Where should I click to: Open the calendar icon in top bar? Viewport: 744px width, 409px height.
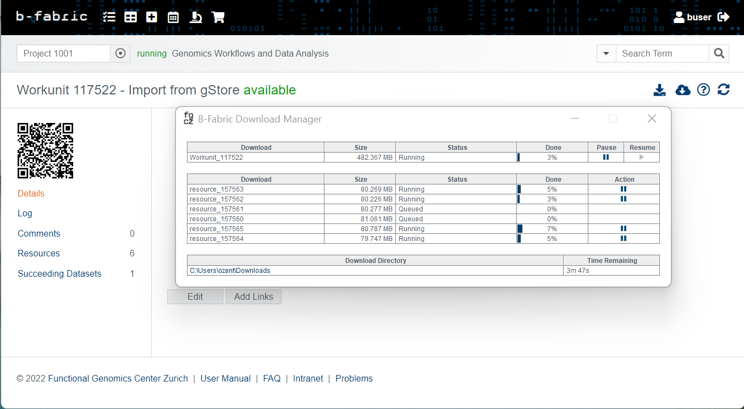click(173, 17)
